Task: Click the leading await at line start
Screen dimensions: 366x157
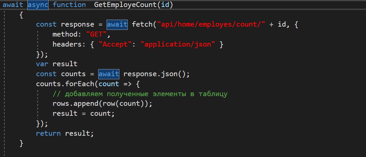Action: click(13, 5)
